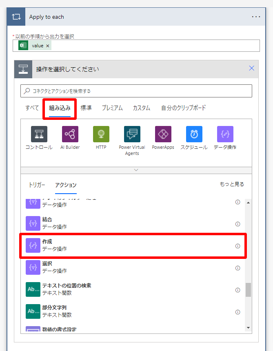Switch to the 自分のクリップボード tab
This screenshot has height=351, width=273.
(x=183, y=108)
